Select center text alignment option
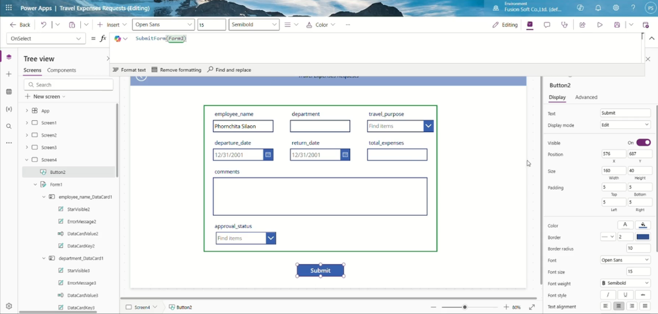 [619, 306]
